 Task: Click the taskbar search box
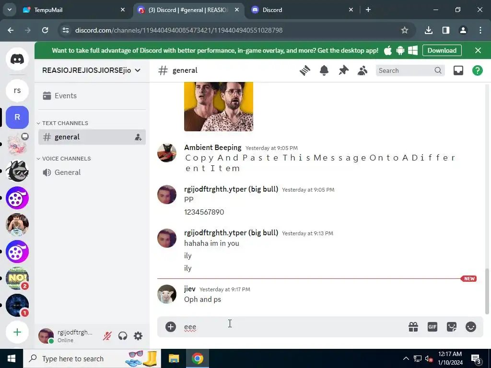[x=92, y=358]
